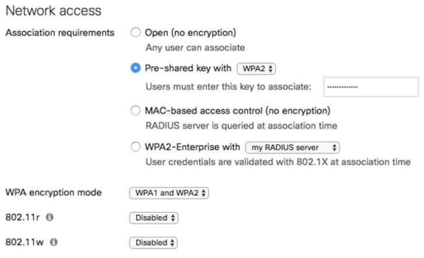This screenshot has width=424, height=258.
Task: Show the 802.11r info tooltip icon
Action: [x=50, y=218]
